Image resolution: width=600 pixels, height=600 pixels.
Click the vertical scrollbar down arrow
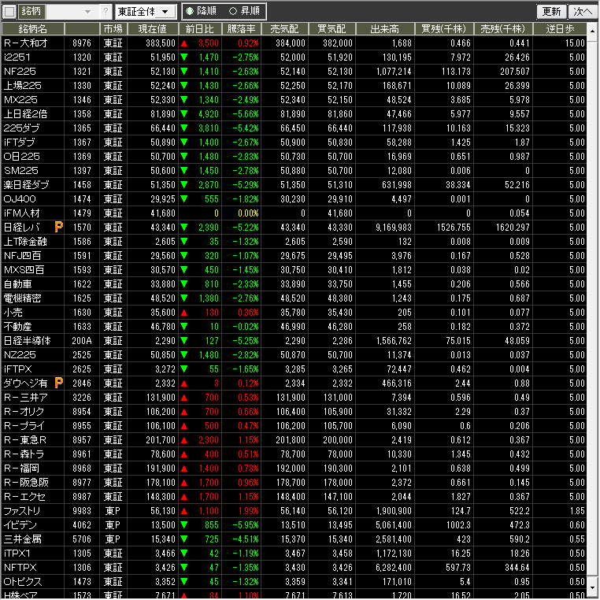point(593,591)
